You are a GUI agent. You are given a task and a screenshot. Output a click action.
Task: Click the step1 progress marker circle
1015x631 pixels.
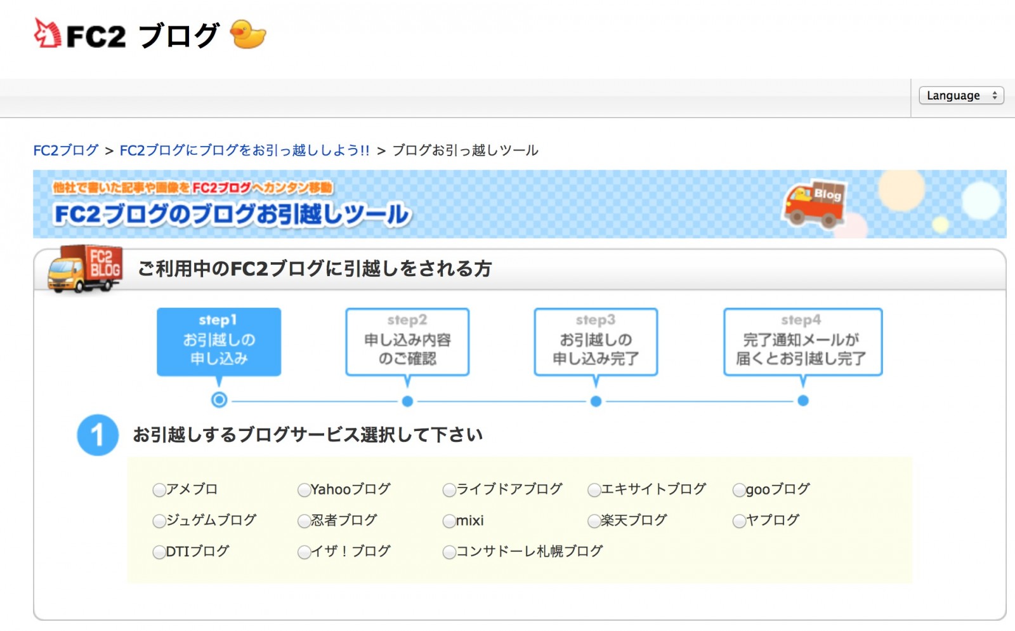click(219, 400)
